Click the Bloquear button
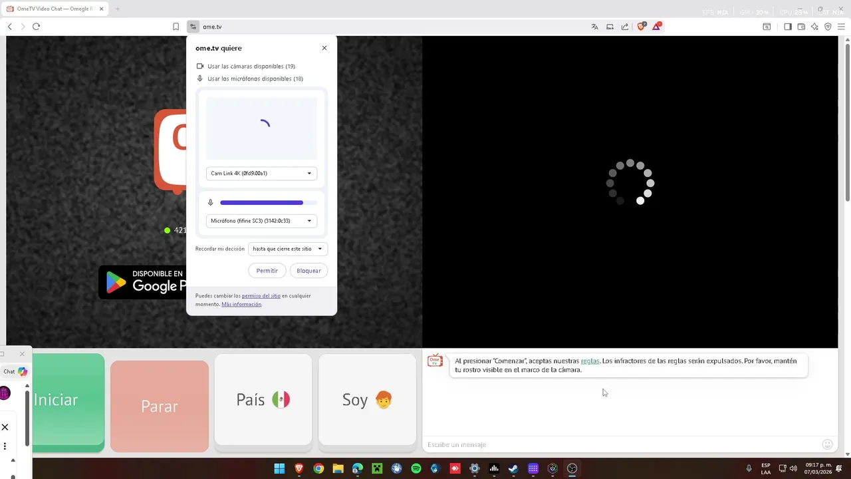The height and width of the screenshot is (479, 851). pos(308,271)
